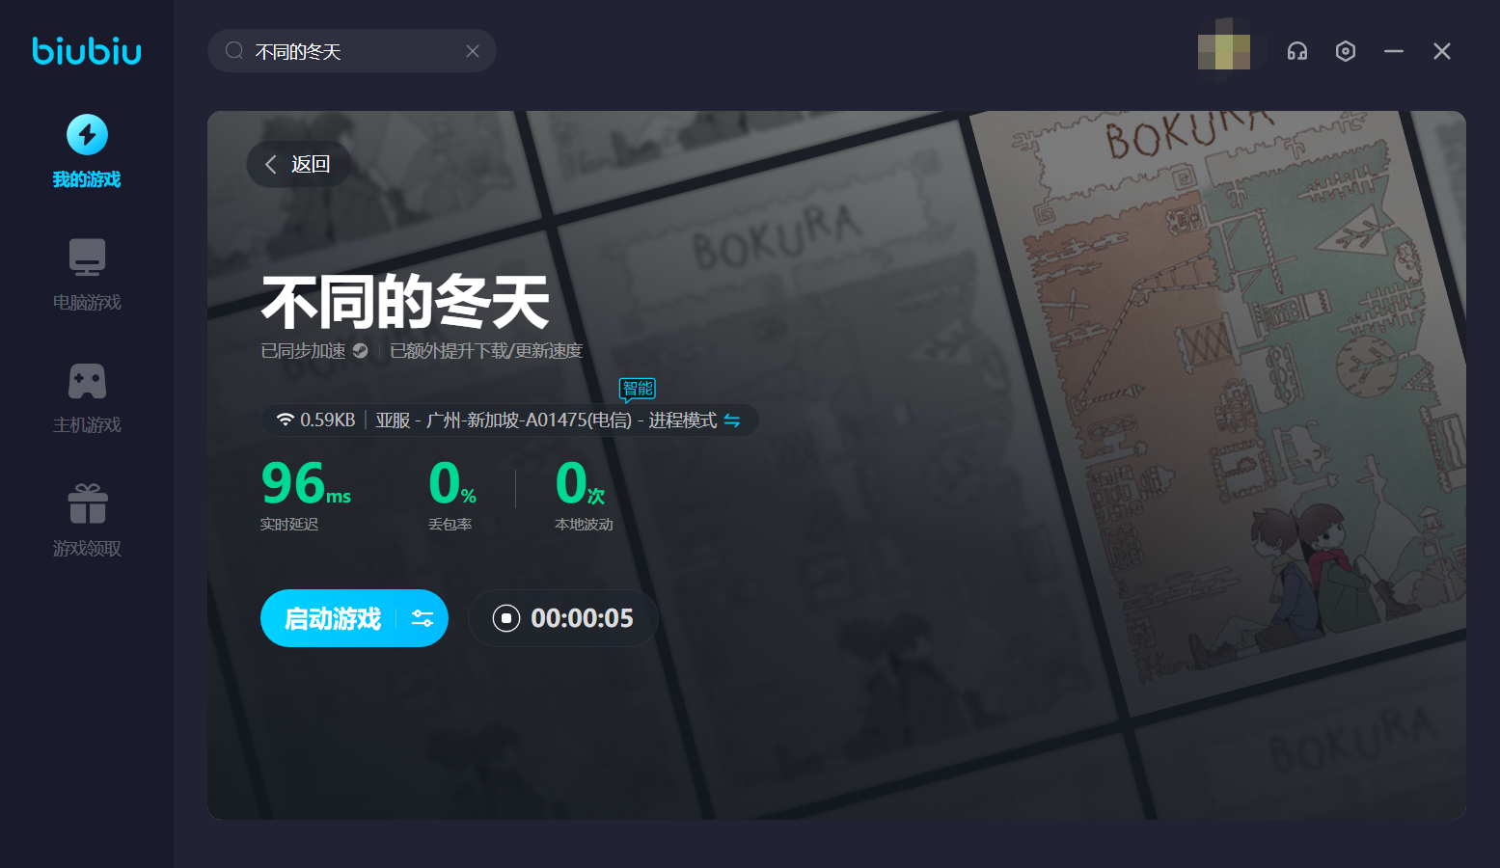Screen dimensions: 1500x868
Task: Go back with 返回 button
Action: (x=298, y=164)
